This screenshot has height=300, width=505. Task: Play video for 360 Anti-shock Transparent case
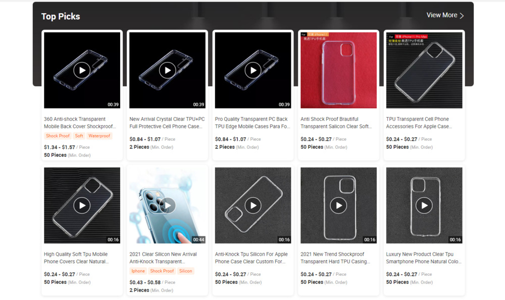[x=82, y=70]
